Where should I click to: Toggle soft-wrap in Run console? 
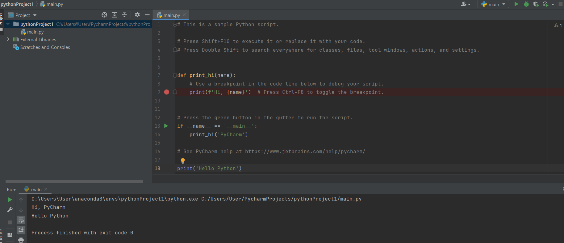pos(21,220)
